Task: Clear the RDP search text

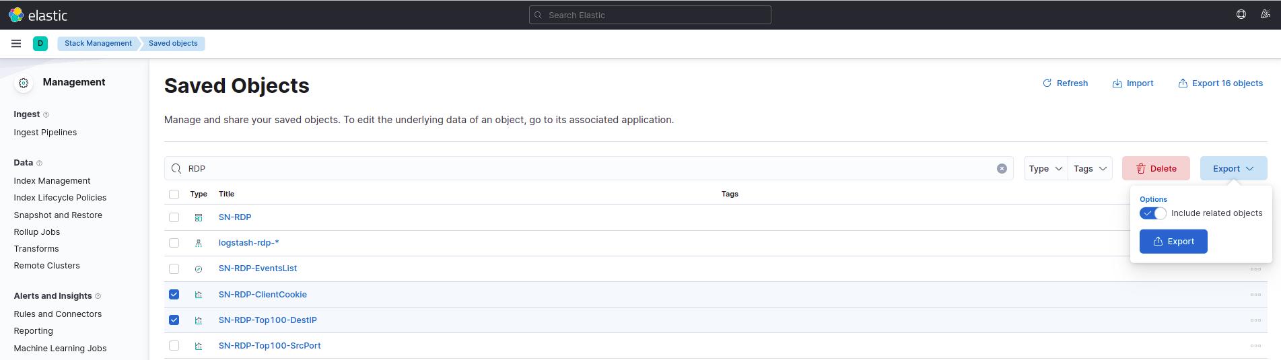Action: pyautogui.click(x=1002, y=169)
